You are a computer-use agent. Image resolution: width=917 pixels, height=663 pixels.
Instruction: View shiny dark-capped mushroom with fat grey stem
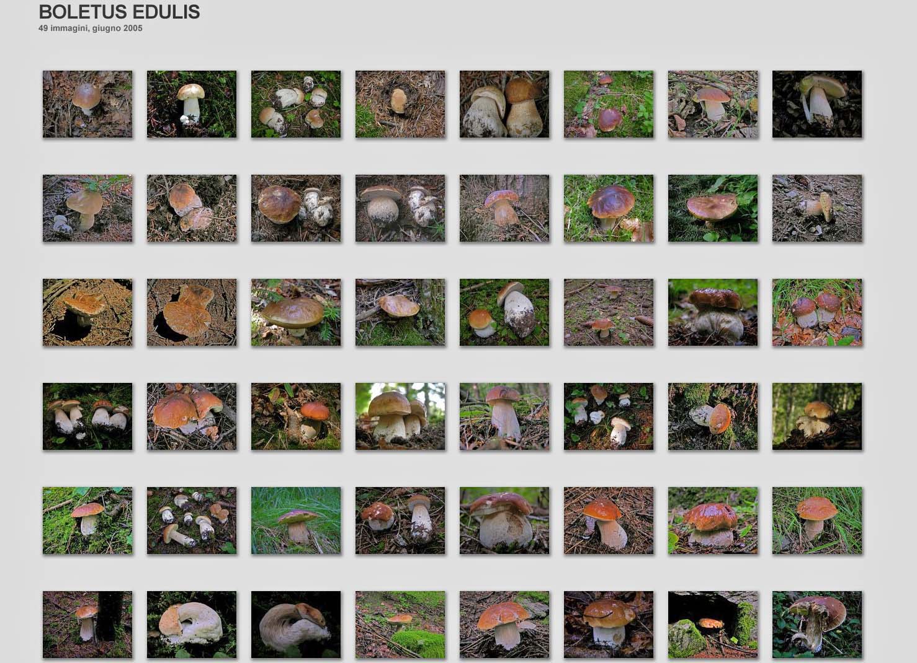pos(713,312)
